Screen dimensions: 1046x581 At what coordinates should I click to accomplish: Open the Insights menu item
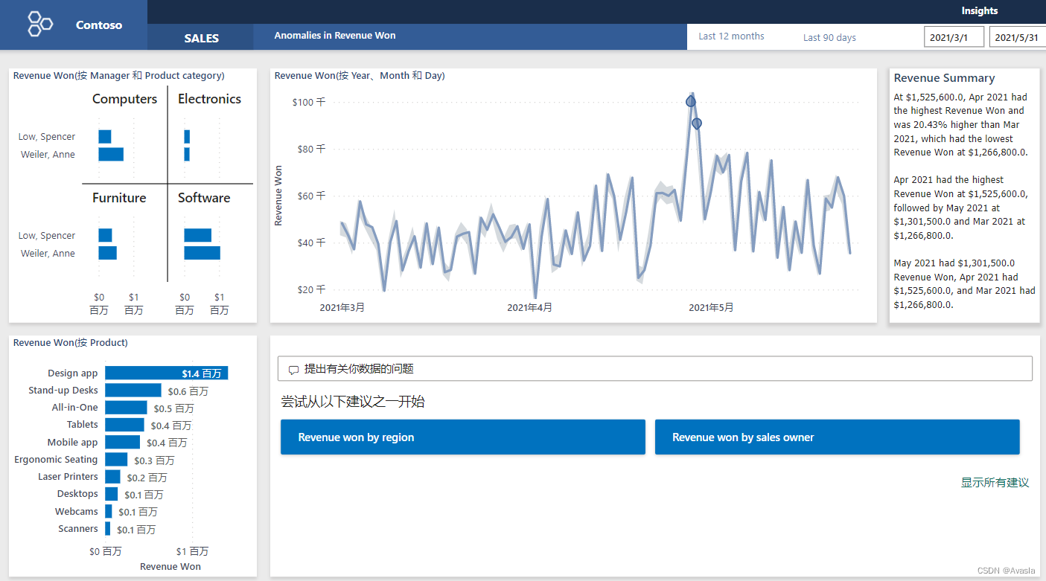(x=979, y=10)
